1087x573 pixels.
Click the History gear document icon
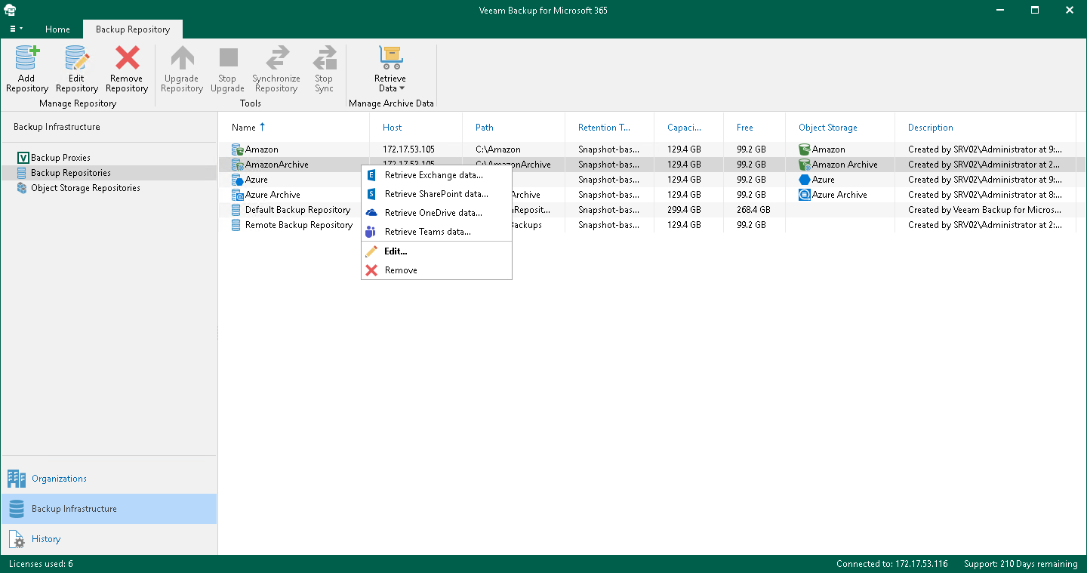17,539
